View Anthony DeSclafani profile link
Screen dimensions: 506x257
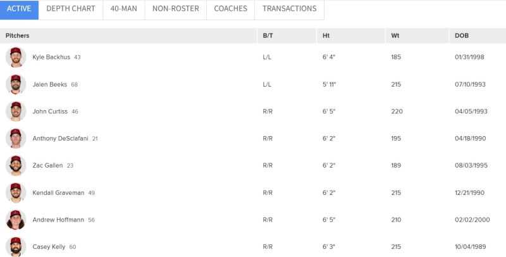point(60,139)
